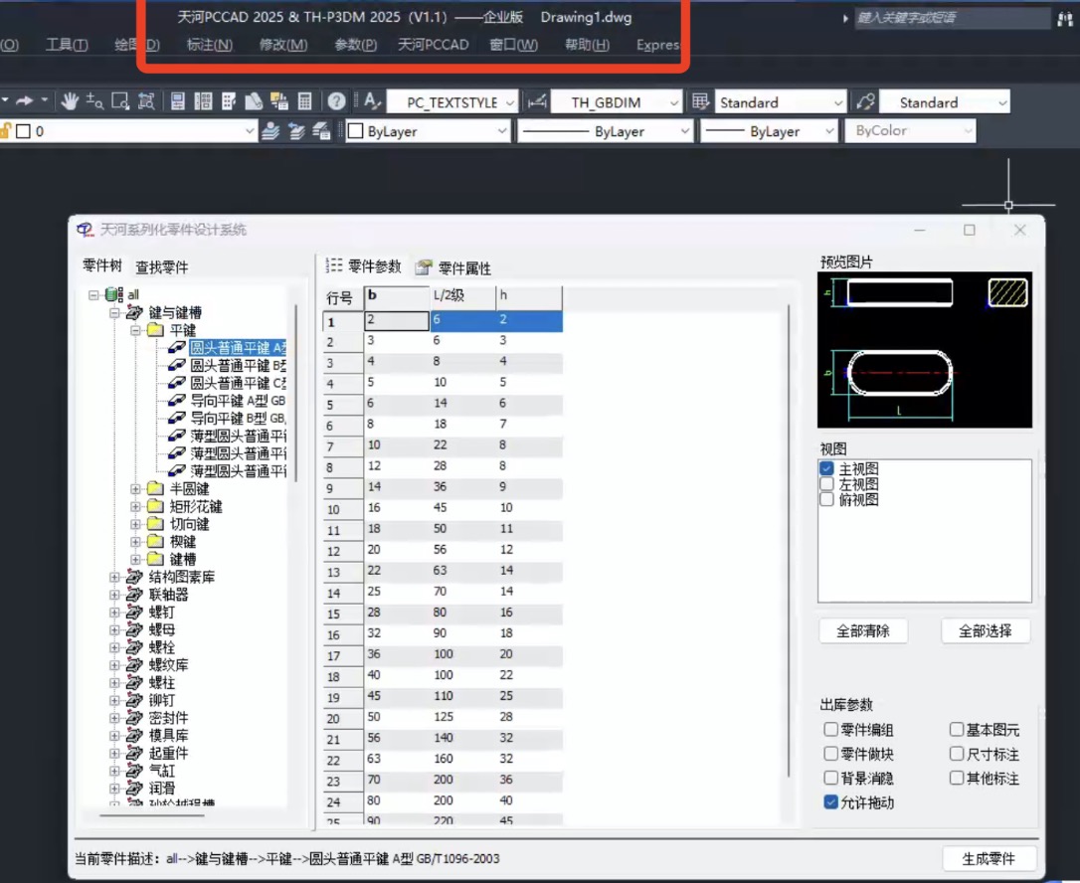Open the DesignCenter icon
The image size is (1080, 883).
(203, 101)
